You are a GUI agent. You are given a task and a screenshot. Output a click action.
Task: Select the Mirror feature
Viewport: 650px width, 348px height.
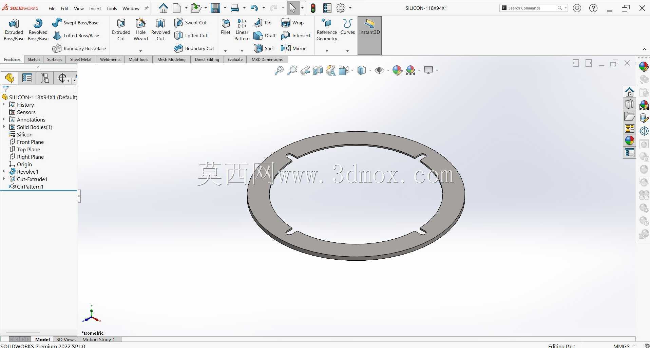tap(293, 48)
